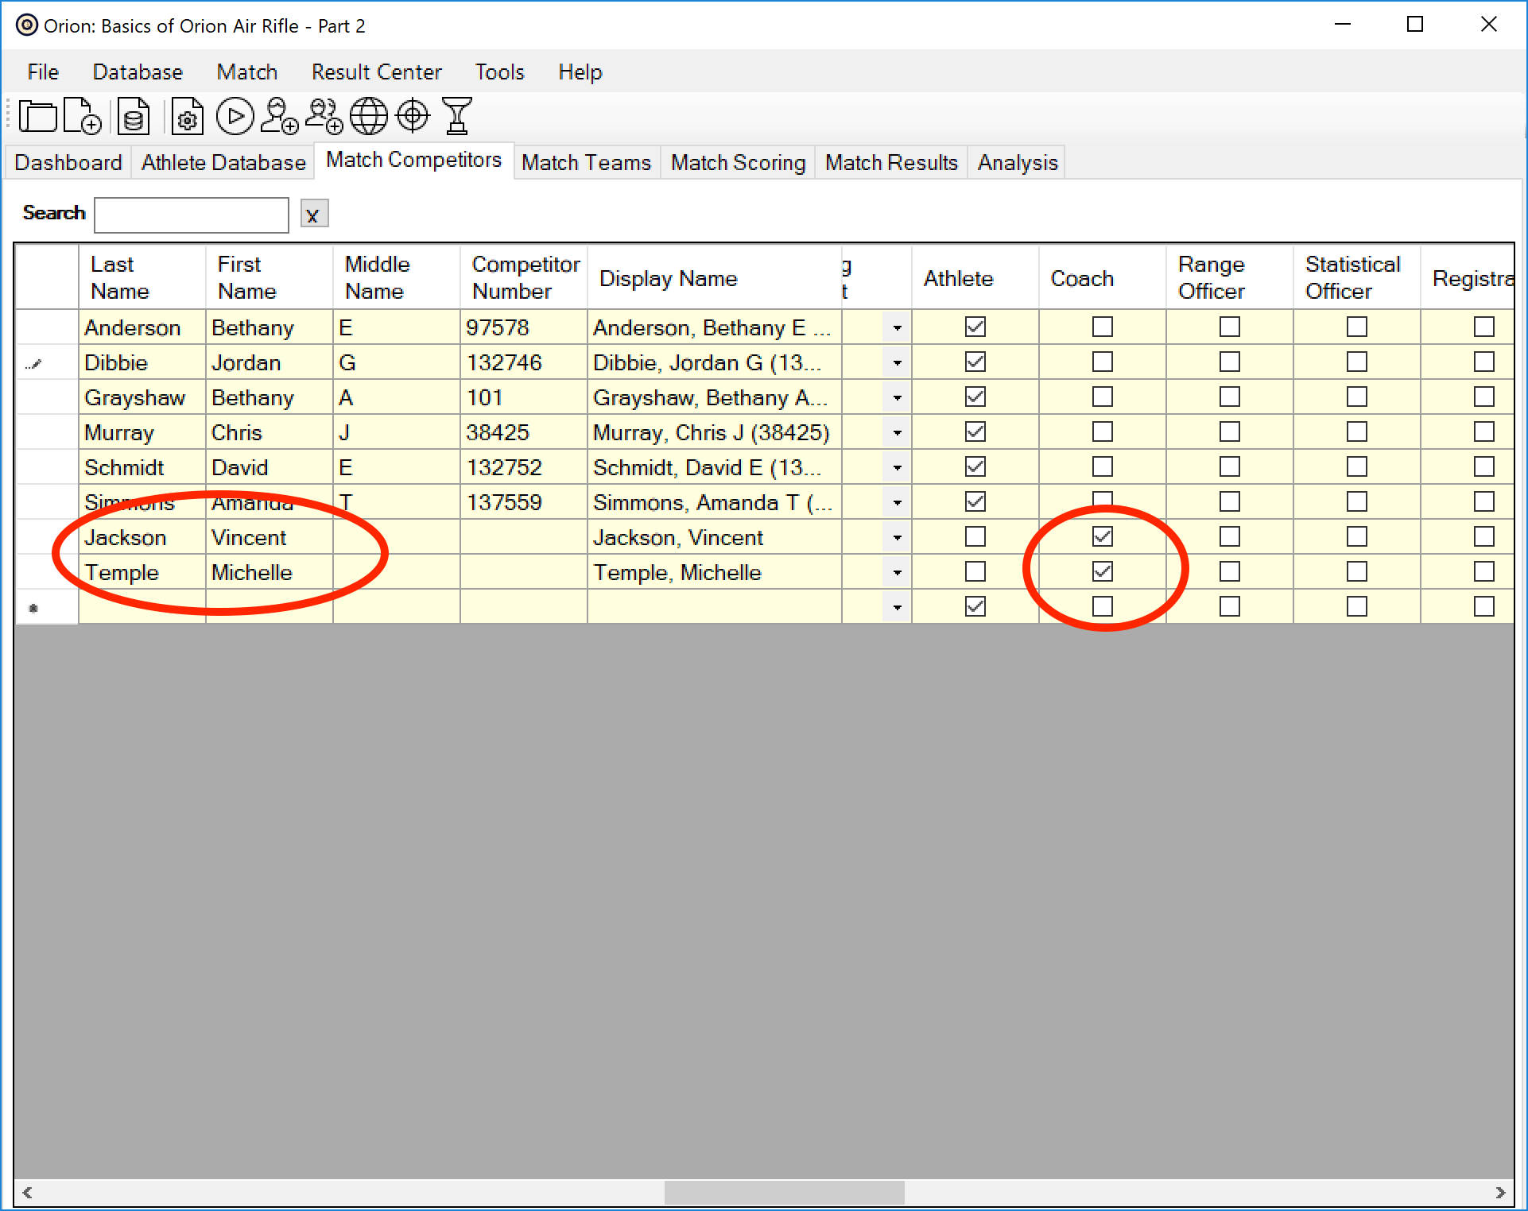1528x1211 pixels.
Task: Expand dropdown in Temple, Michelle row
Action: 897,571
